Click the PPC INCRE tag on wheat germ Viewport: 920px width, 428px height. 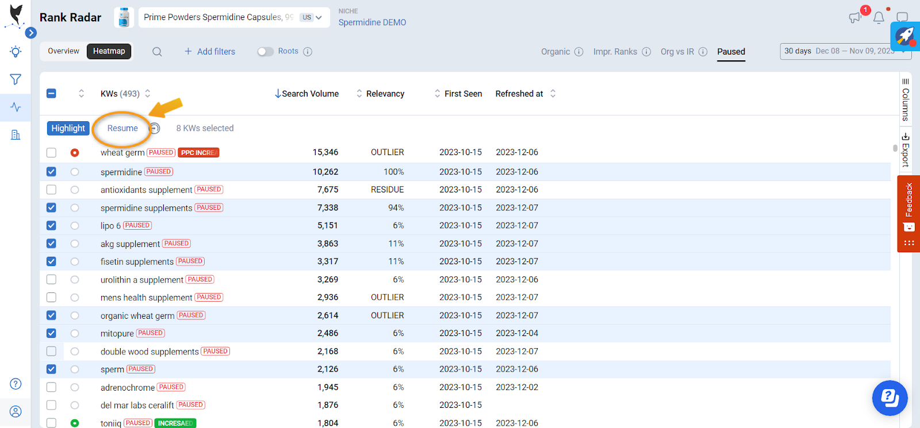click(198, 153)
